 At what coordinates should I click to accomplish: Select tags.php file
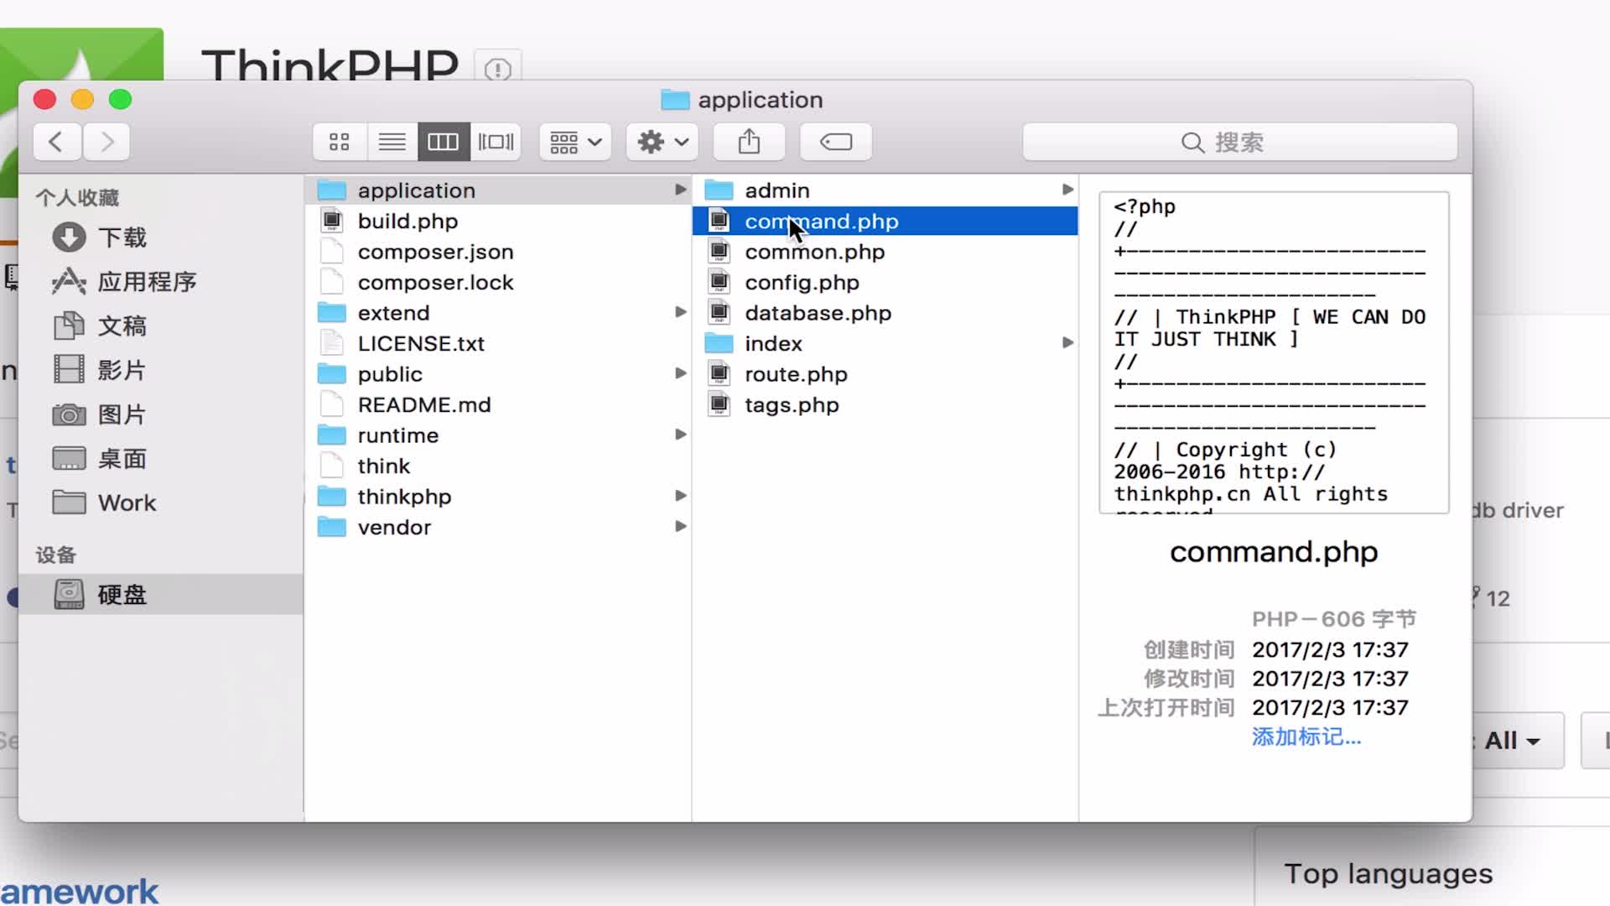pyautogui.click(x=885, y=405)
